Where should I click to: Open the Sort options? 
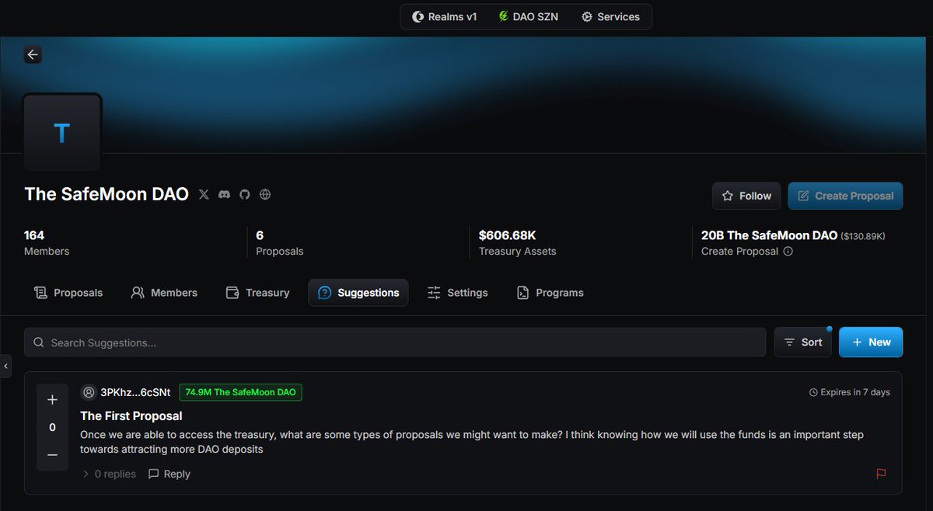tap(802, 342)
